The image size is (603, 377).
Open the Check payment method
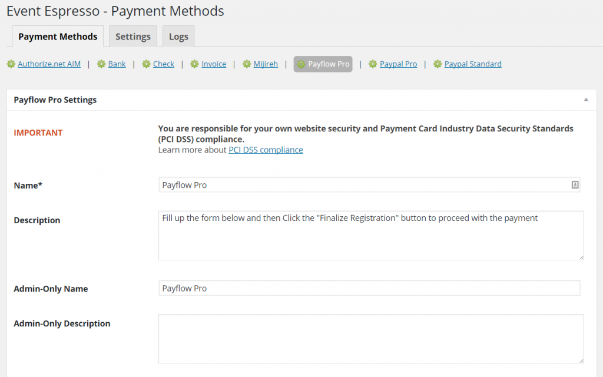164,64
